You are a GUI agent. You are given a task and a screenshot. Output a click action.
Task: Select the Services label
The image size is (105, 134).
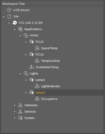[30, 112]
